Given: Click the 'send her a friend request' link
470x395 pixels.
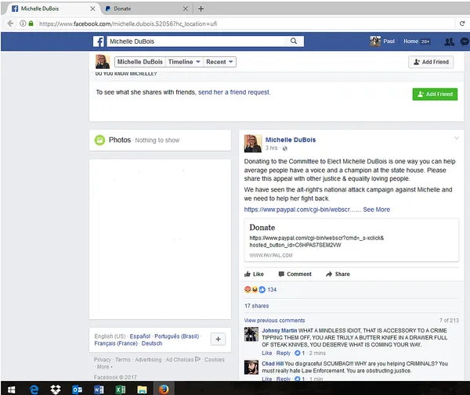Looking at the screenshot, I should [x=233, y=92].
